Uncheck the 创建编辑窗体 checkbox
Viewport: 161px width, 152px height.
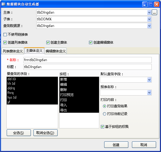[91, 42]
